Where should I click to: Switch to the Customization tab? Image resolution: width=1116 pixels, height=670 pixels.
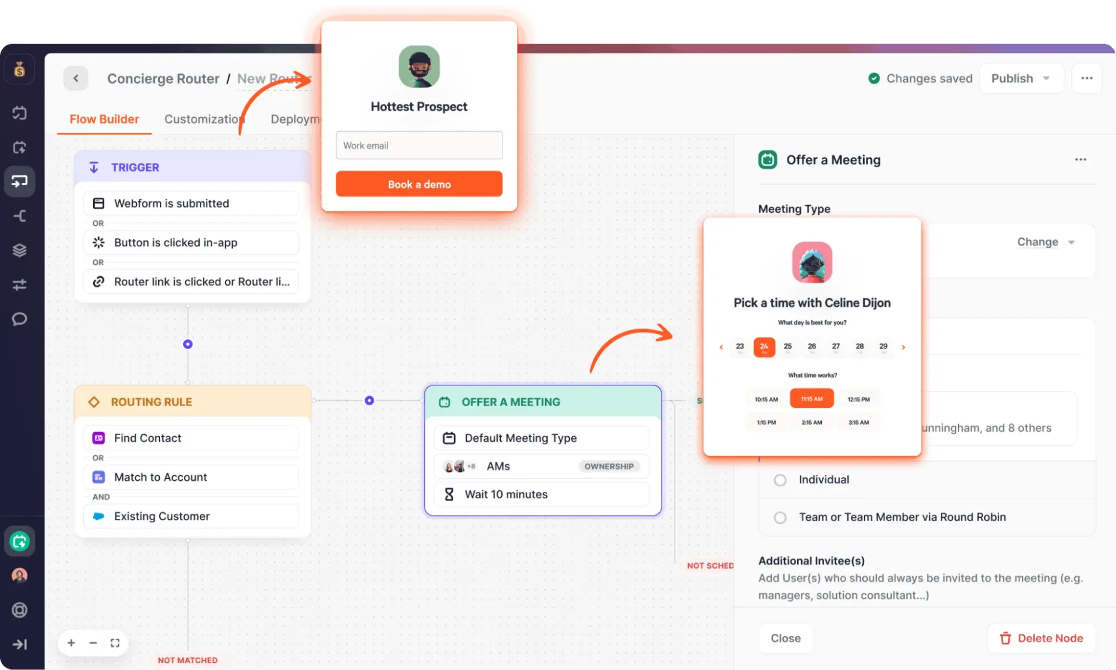[204, 119]
